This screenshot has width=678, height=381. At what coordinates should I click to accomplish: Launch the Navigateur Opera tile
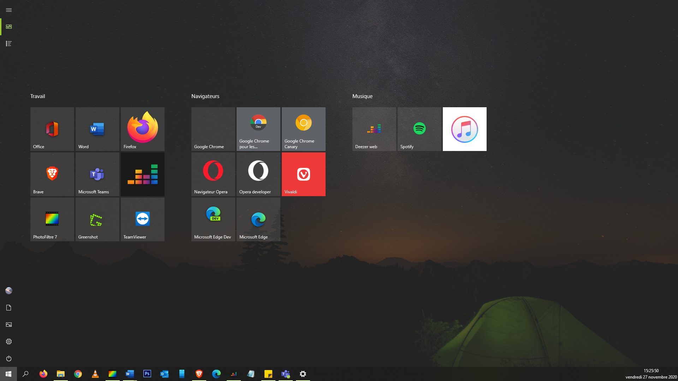coord(213,174)
